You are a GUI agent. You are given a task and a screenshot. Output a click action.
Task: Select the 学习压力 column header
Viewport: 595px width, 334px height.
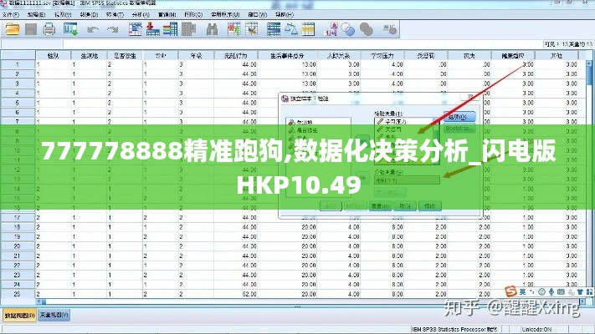coord(382,56)
